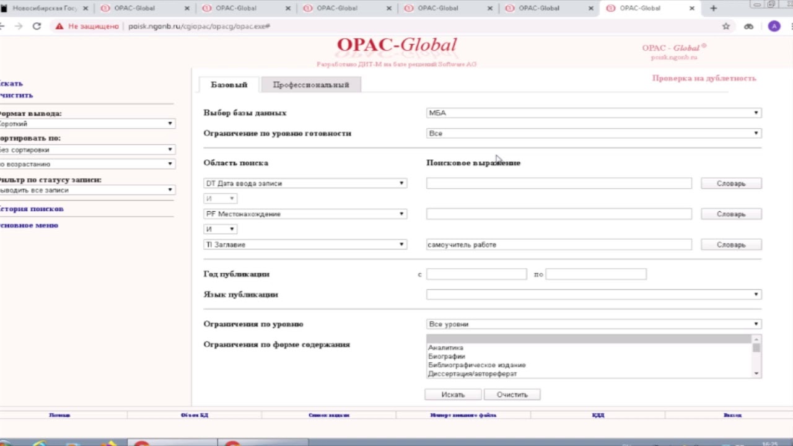Click the 'Не защищено' security warning
Image resolution: width=793 pixels, height=446 pixels.
click(x=87, y=27)
